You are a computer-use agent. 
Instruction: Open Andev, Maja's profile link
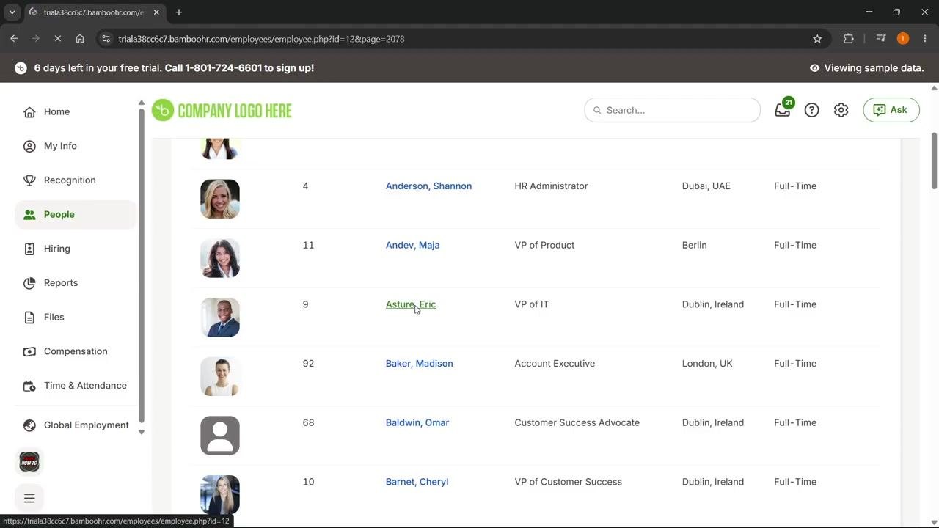(x=412, y=246)
